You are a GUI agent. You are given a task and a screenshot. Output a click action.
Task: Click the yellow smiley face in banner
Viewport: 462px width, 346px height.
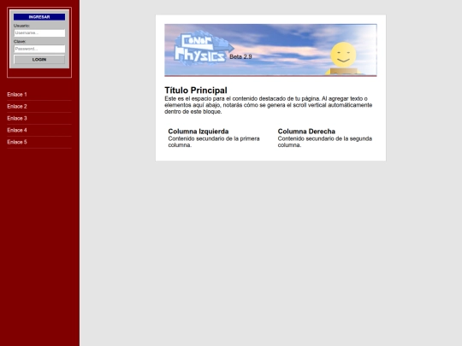[343, 55]
